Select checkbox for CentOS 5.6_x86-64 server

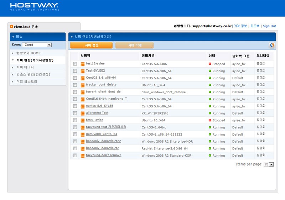75,78
